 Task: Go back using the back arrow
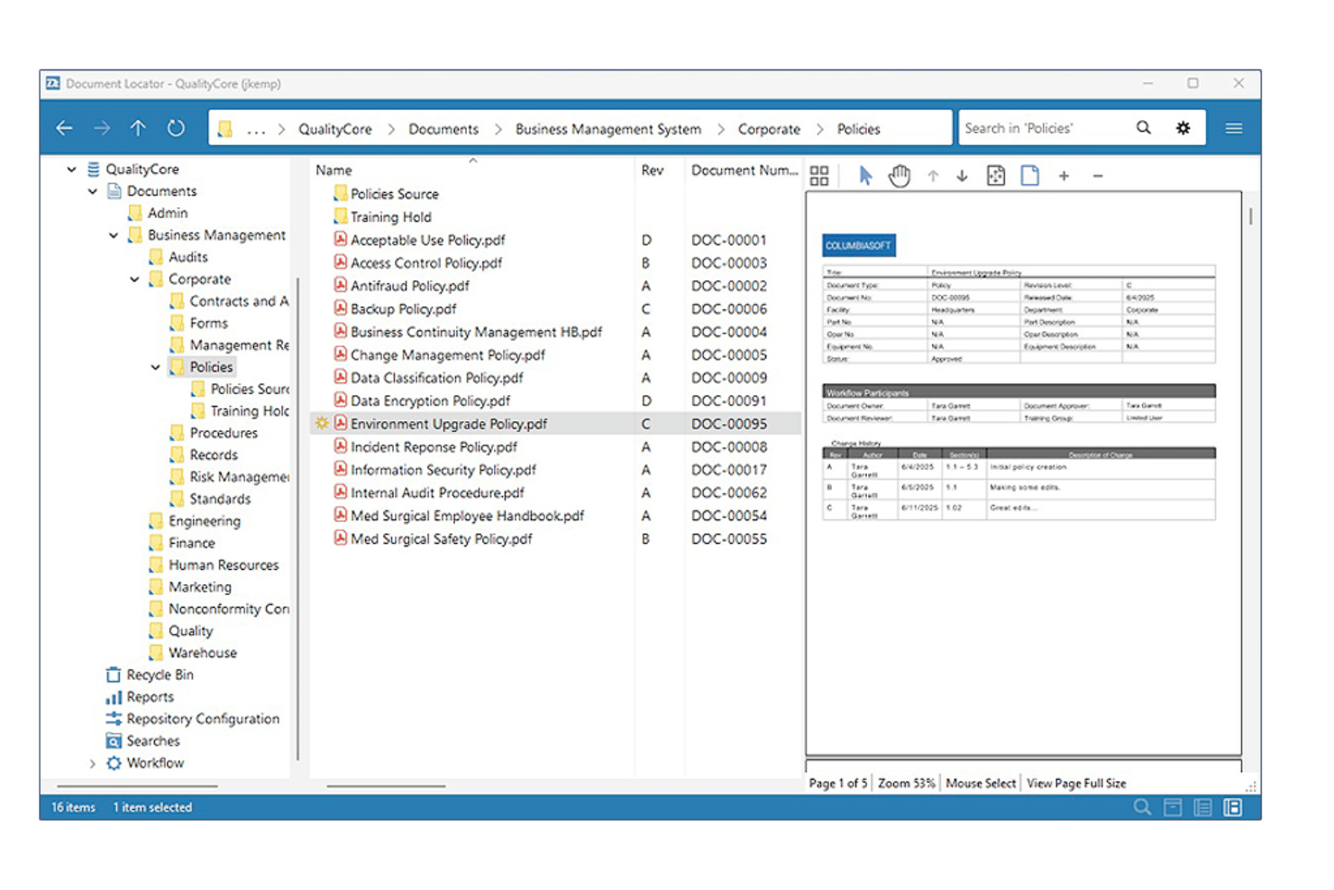(x=64, y=128)
